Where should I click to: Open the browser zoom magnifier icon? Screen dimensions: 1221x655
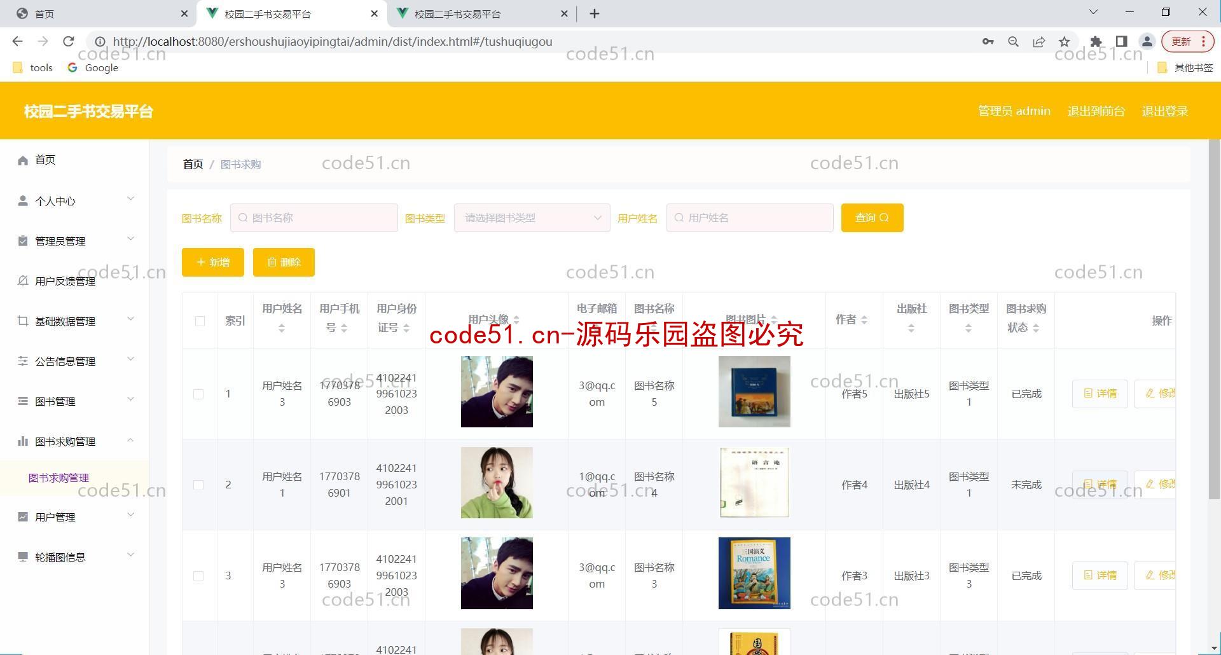click(x=1014, y=41)
